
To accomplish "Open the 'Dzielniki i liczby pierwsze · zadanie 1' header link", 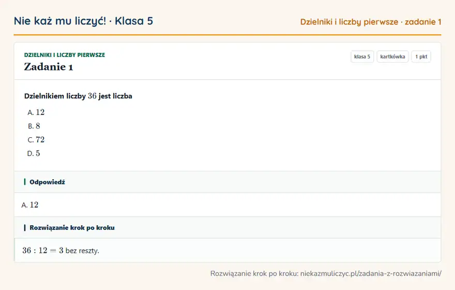I will [371, 22].
